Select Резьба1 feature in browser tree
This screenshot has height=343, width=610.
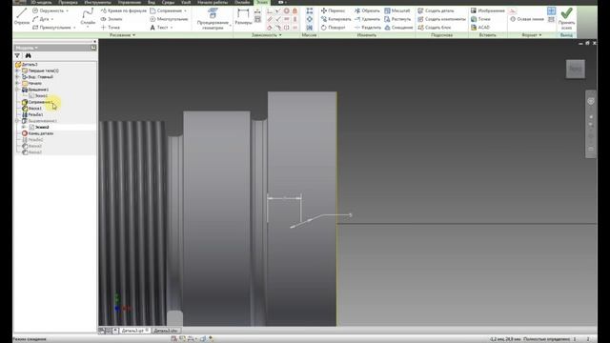pyautogui.click(x=32, y=114)
